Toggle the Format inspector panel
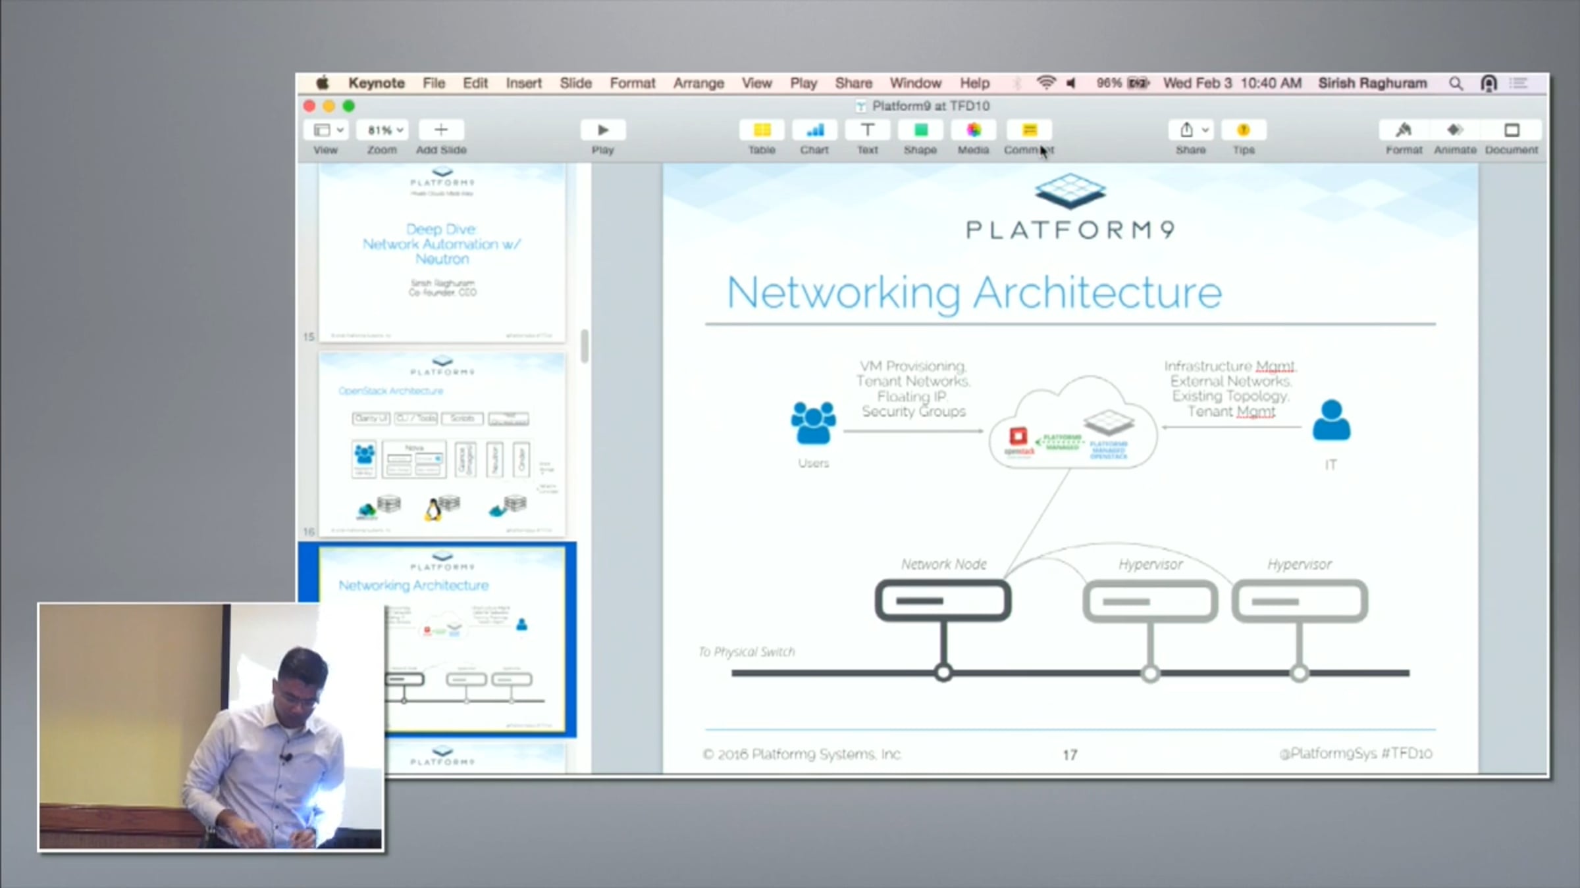Image resolution: width=1580 pixels, height=888 pixels. [x=1404, y=130]
